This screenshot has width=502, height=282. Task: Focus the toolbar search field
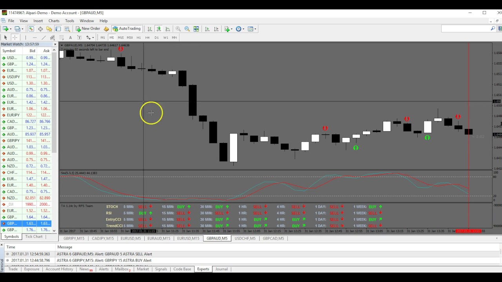[466, 29]
